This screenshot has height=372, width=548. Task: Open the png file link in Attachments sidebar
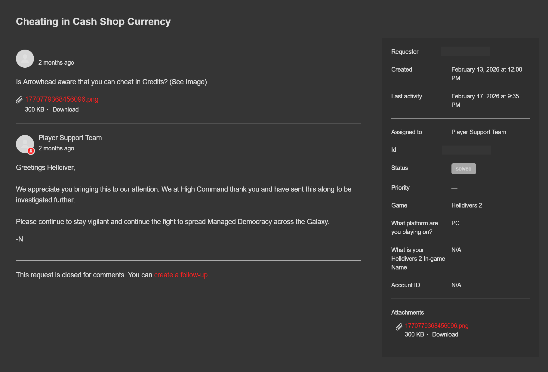pos(437,326)
